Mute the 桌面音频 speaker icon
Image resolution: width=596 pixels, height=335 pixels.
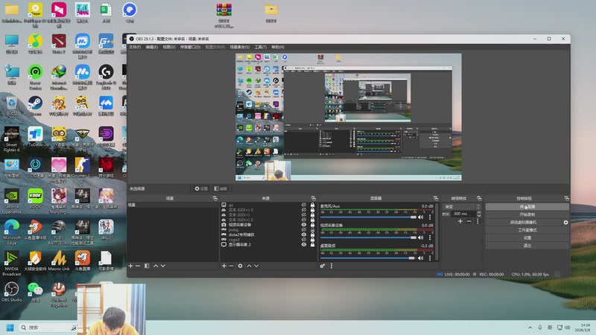421,258
